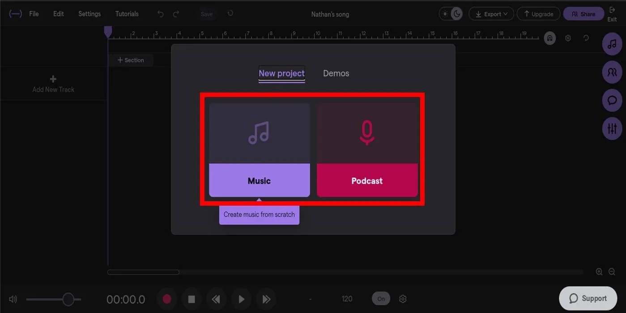This screenshot has height=313, width=626.
Task: Open the Tutorials menu
Action: tap(127, 13)
